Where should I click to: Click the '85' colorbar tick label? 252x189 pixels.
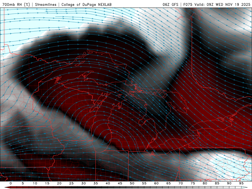(217, 183)
